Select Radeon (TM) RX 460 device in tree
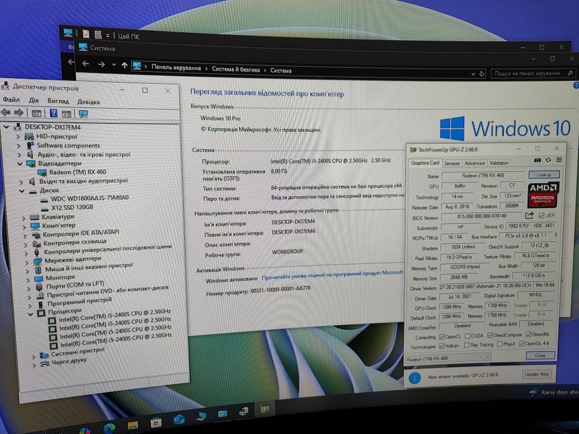579x434 pixels. click(73, 172)
